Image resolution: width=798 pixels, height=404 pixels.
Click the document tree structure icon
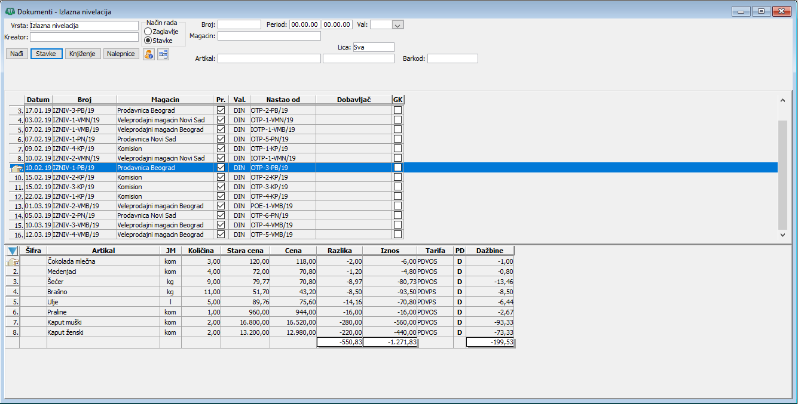(163, 54)
